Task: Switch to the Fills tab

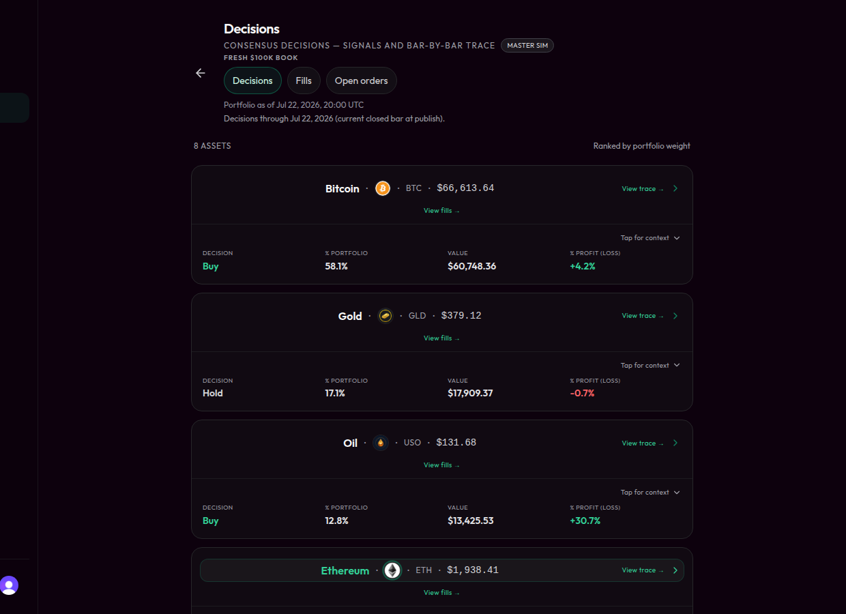Action: tap(304, 81)
